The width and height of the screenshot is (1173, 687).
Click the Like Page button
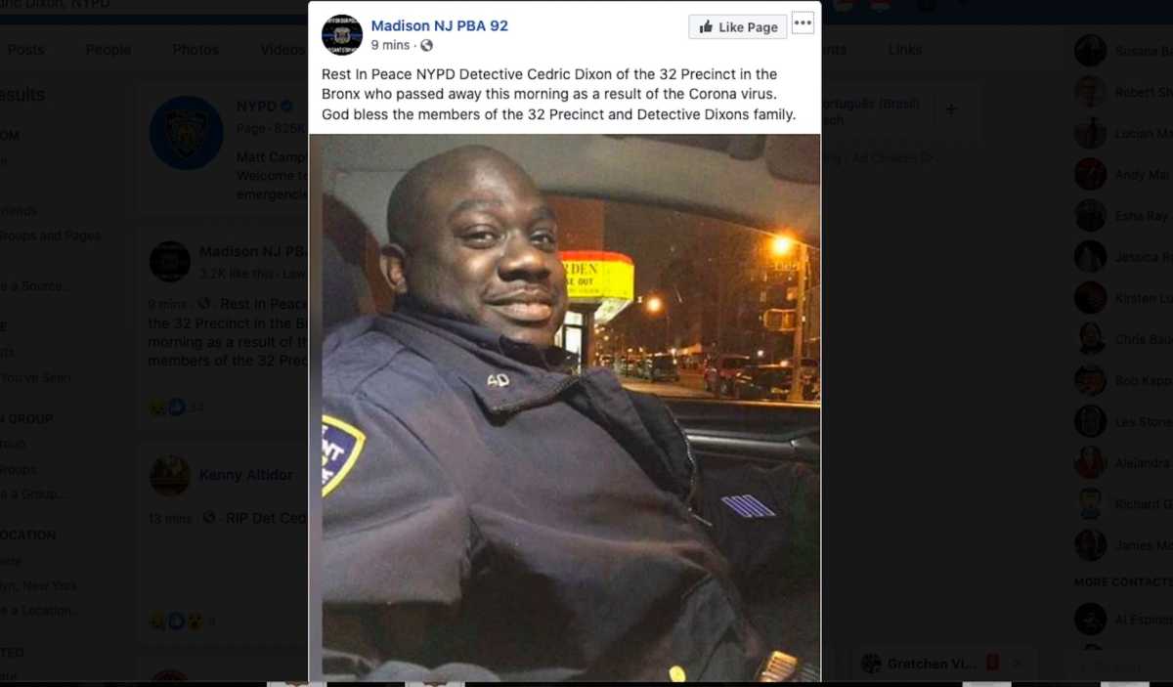click(737, 26)
